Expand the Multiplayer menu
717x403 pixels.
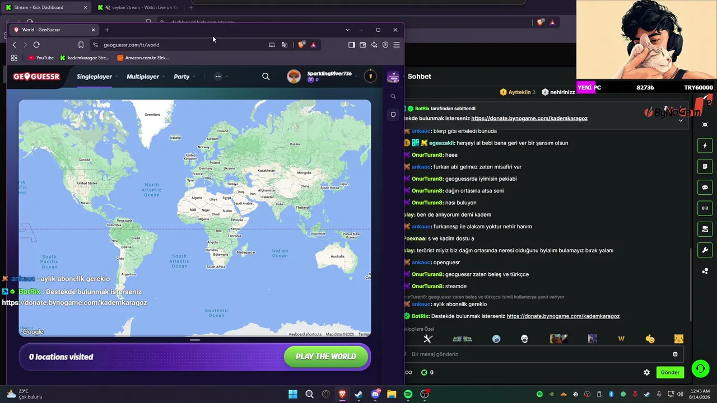click(146, 77)
